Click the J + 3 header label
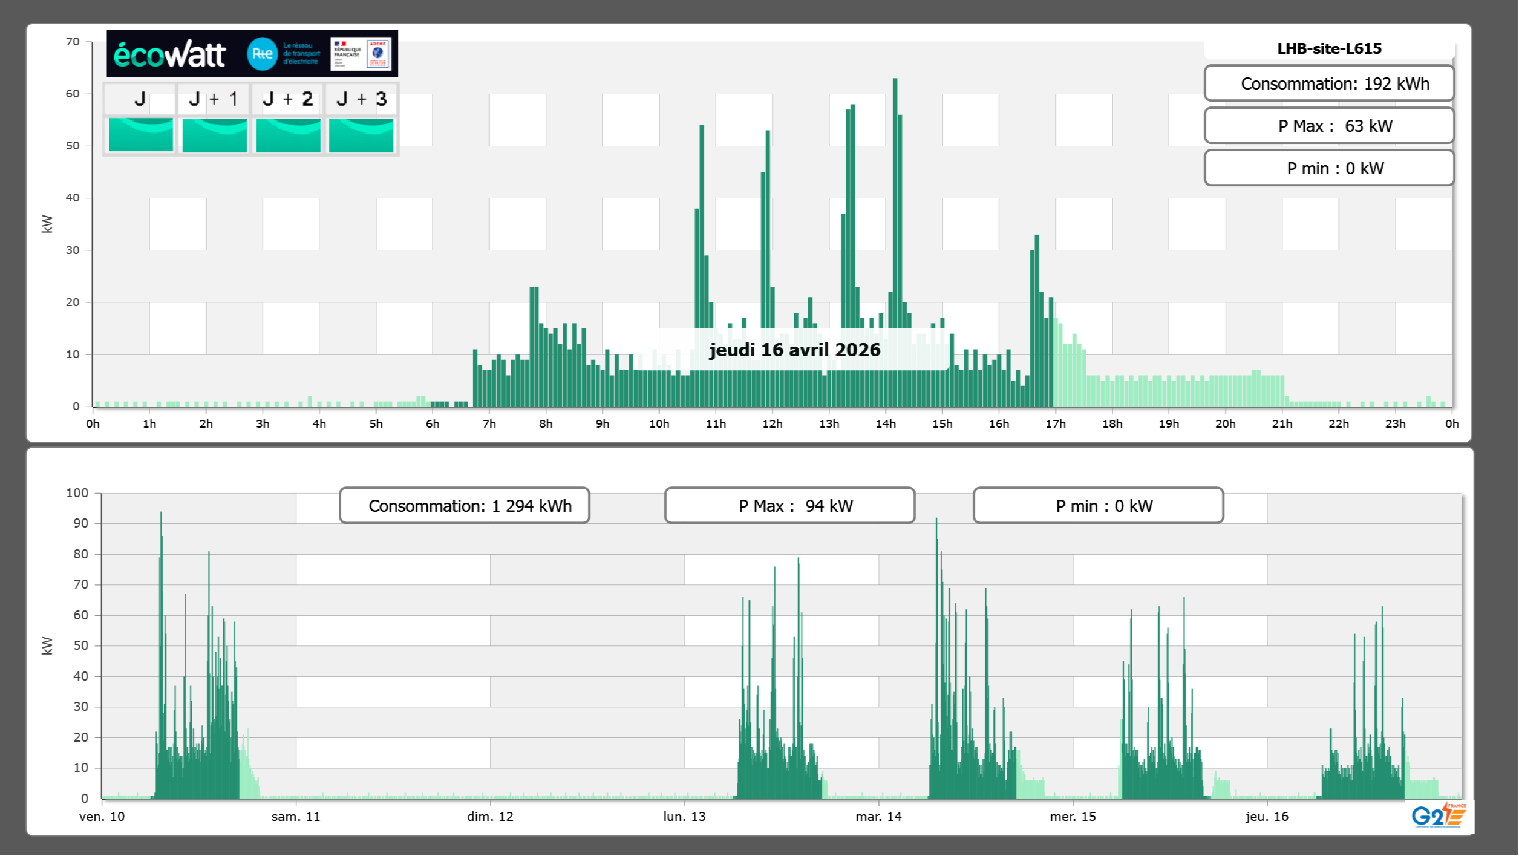1519x856 pixels. 361,99
